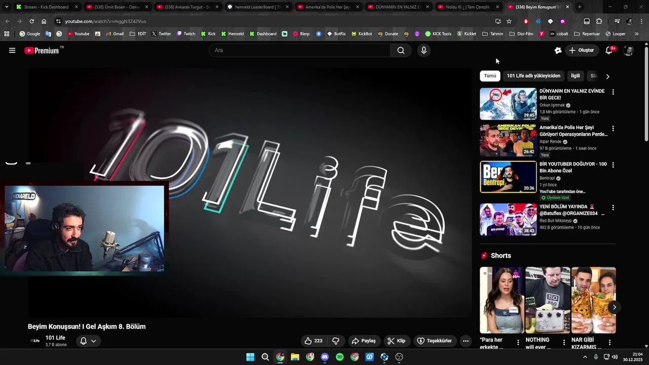Show hidden system tray icons
Viewport: 649px width, 365px height.
pos(585,357)
